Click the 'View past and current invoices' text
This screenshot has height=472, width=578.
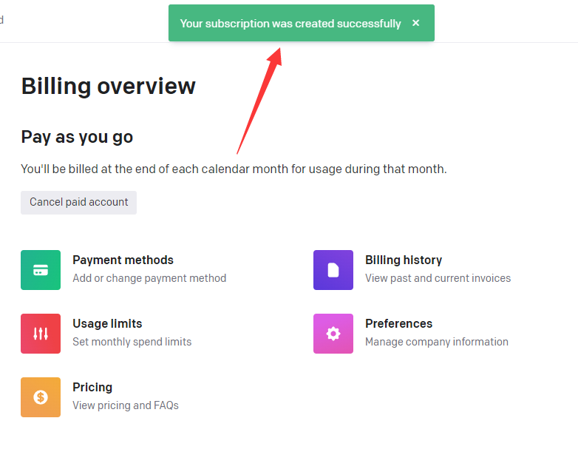[438, 278]
